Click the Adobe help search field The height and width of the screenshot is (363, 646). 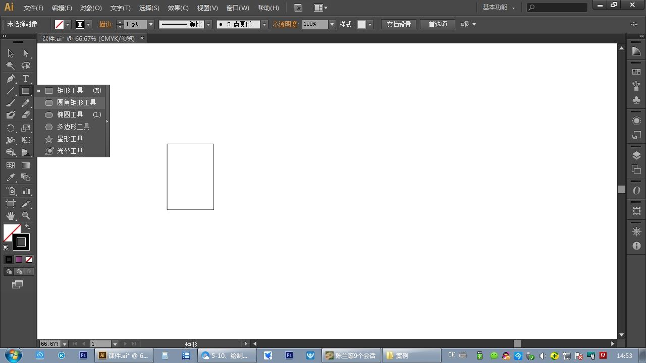pyautogui.click(x=557, y=8)
